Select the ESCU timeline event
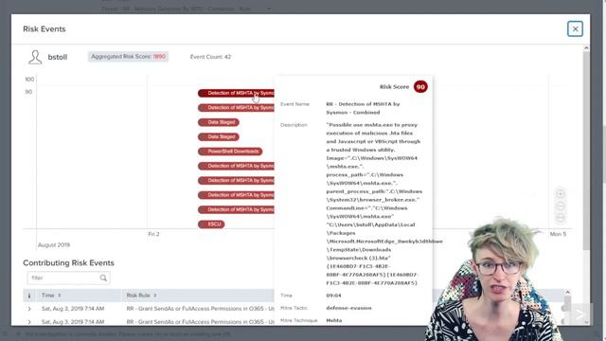Image resolution: width=606 pixels, height=341 pixels. coord(211,224)
